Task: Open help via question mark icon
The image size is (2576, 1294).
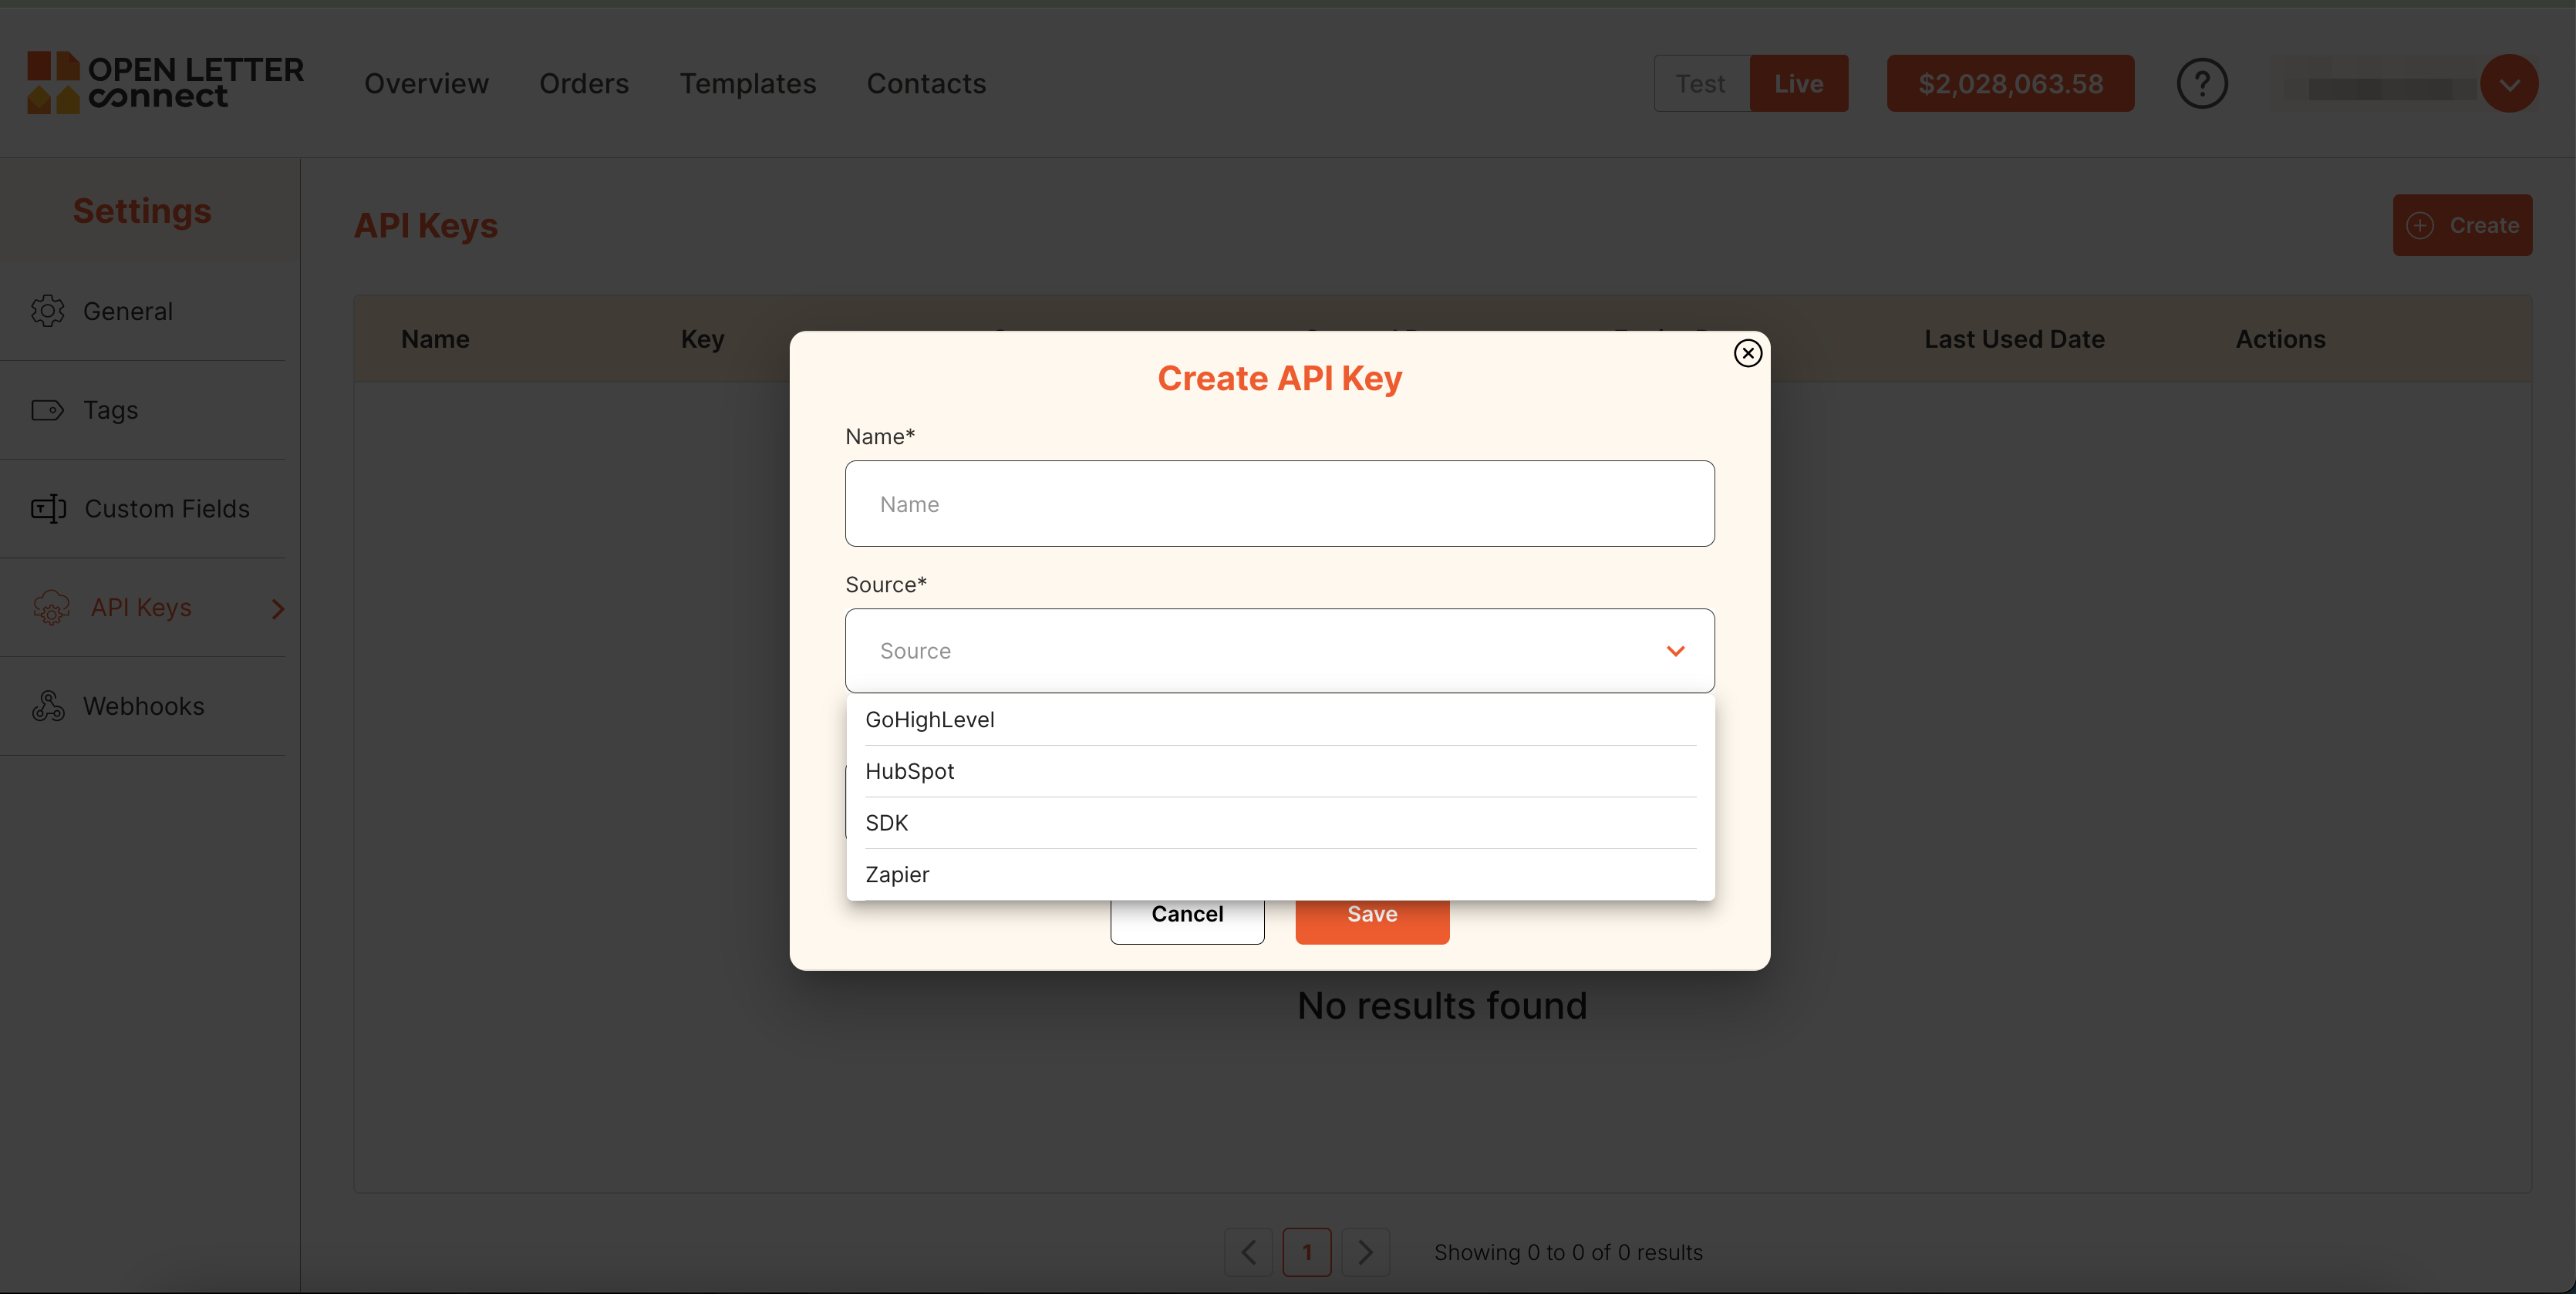Action: point(2202,84)
